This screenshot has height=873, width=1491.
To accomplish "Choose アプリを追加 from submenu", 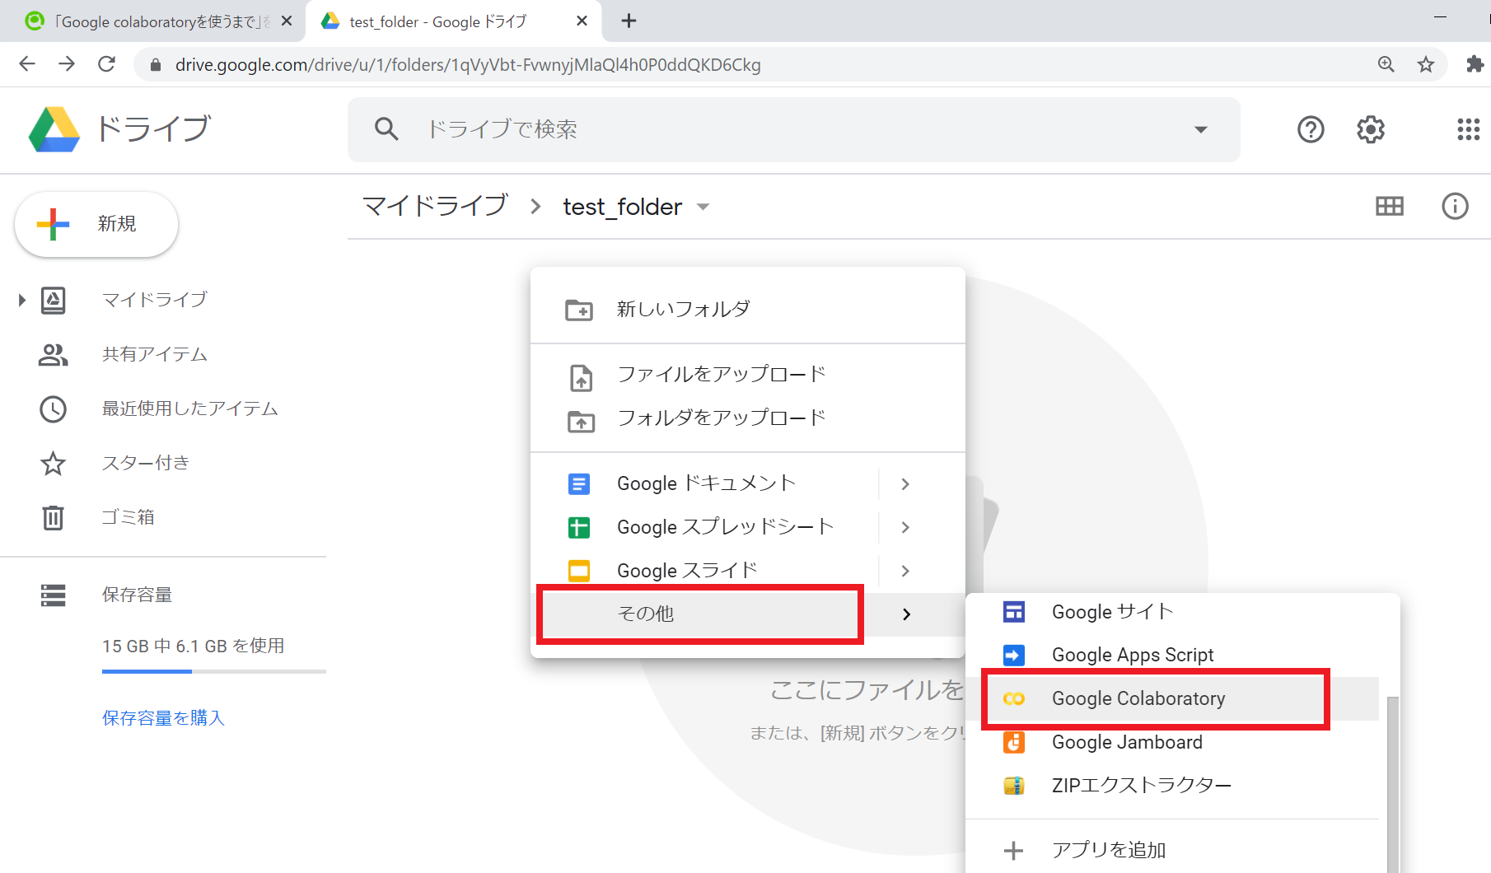I will tap(1172, 851).
